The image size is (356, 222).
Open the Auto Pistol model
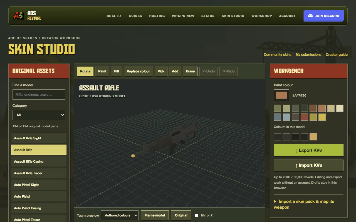point(39,196)
